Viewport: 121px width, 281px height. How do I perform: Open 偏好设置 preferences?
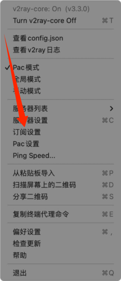61,232
